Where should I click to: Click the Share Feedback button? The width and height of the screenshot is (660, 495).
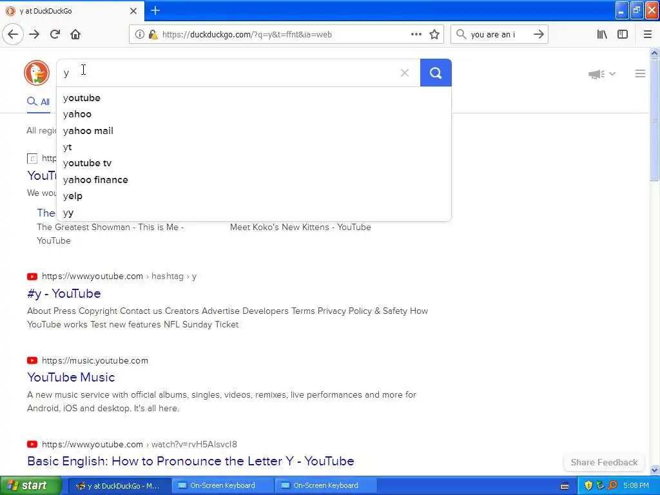pyautogui.click(x=604, y=462)
